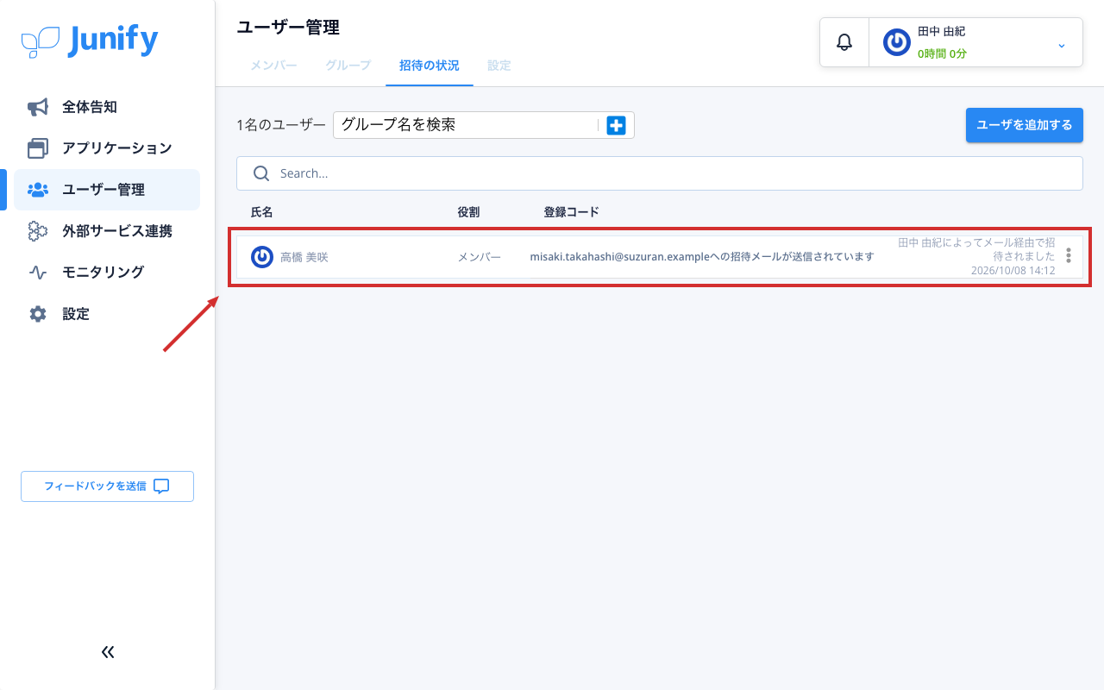Screen dimensions: 1104x690
Task: Click the 1名のユーザー count label
Action: (281, 125)
